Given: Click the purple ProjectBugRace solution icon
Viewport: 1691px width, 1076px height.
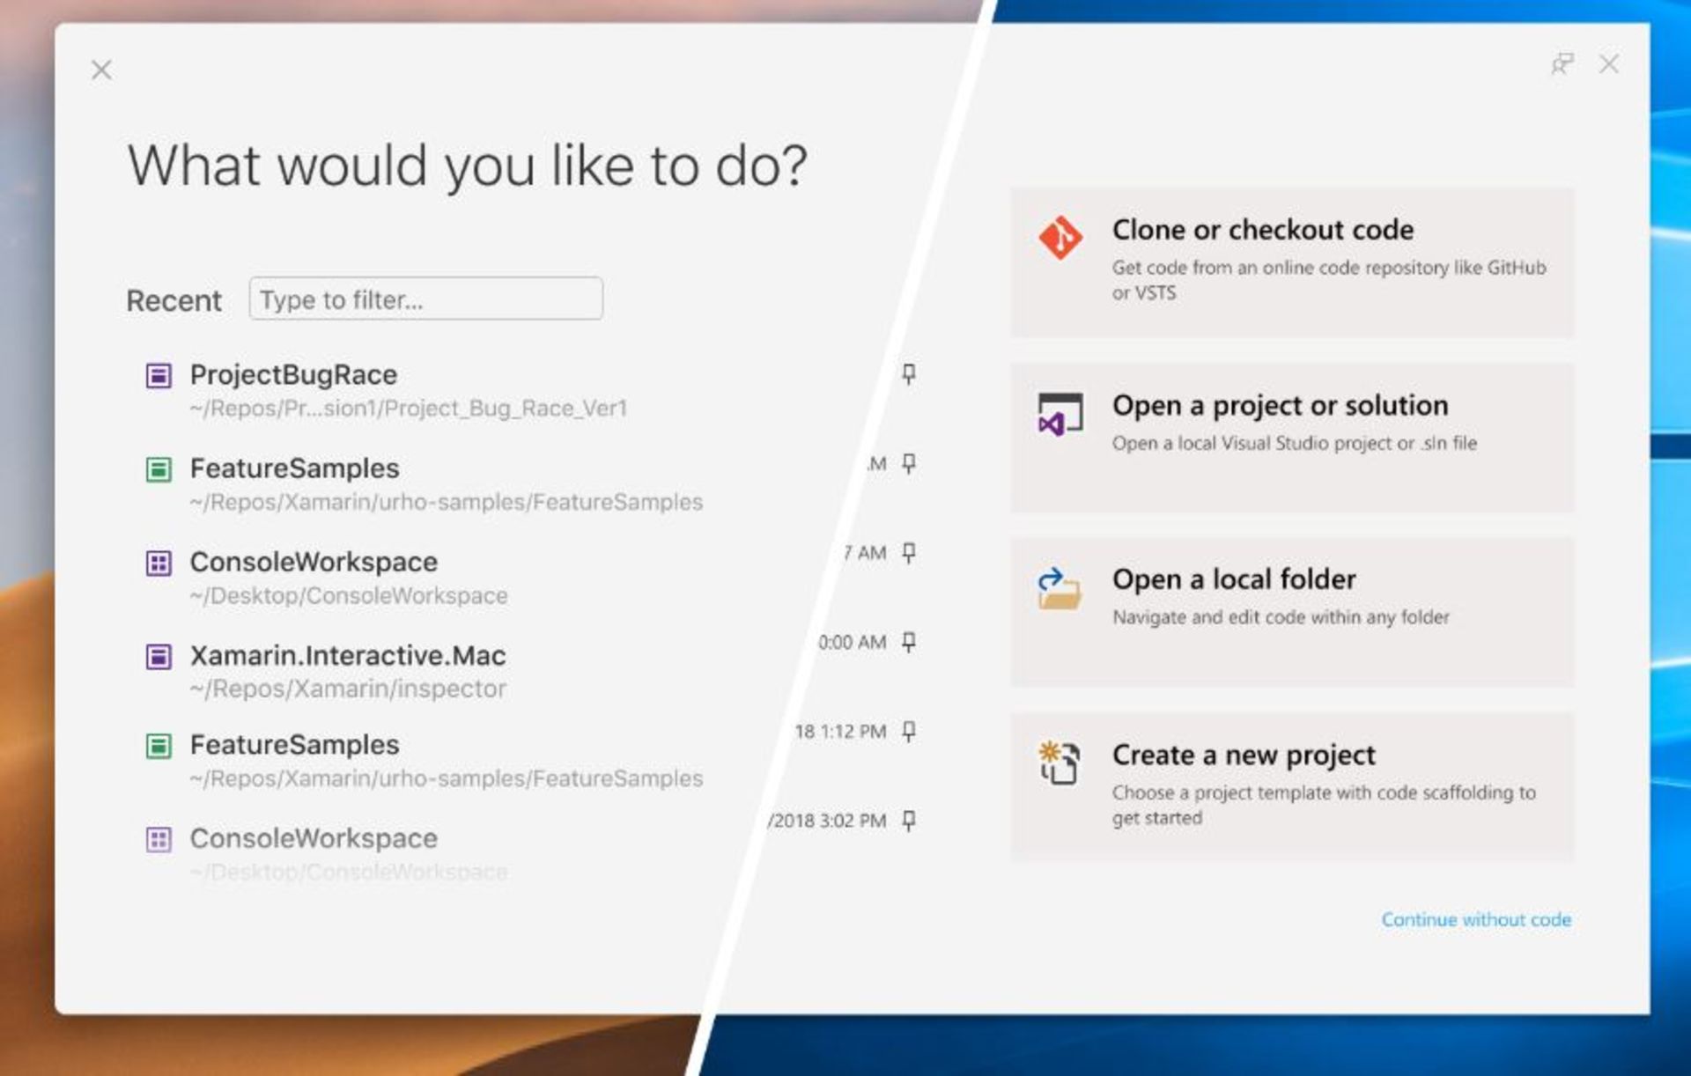Looking at the screenshot, I should [x=159, y=376].
